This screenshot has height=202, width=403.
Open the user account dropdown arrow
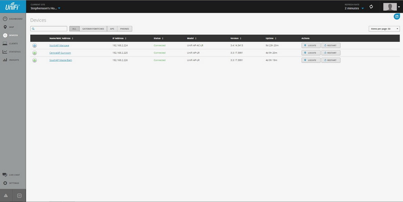(399, 7)
